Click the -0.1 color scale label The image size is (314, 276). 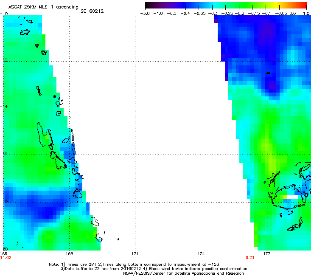[x=266, y=14]
